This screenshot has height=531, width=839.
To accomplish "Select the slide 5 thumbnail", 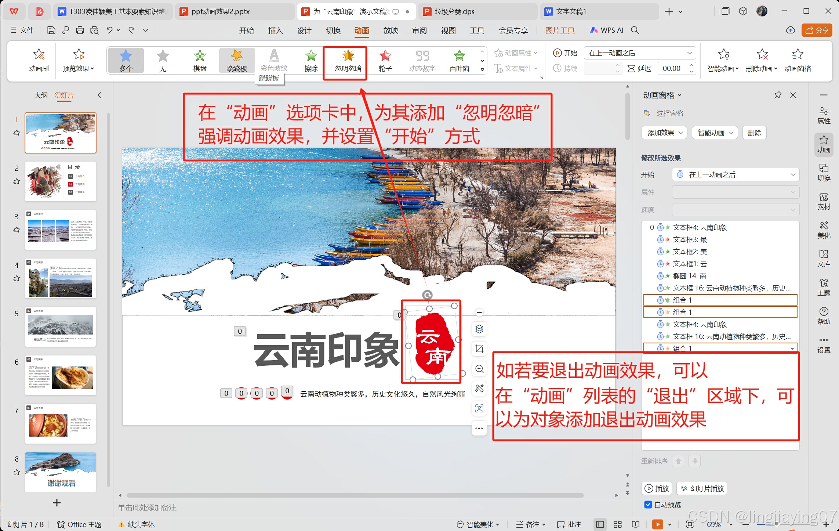I will pyautogui.click(x=61, y=326).
